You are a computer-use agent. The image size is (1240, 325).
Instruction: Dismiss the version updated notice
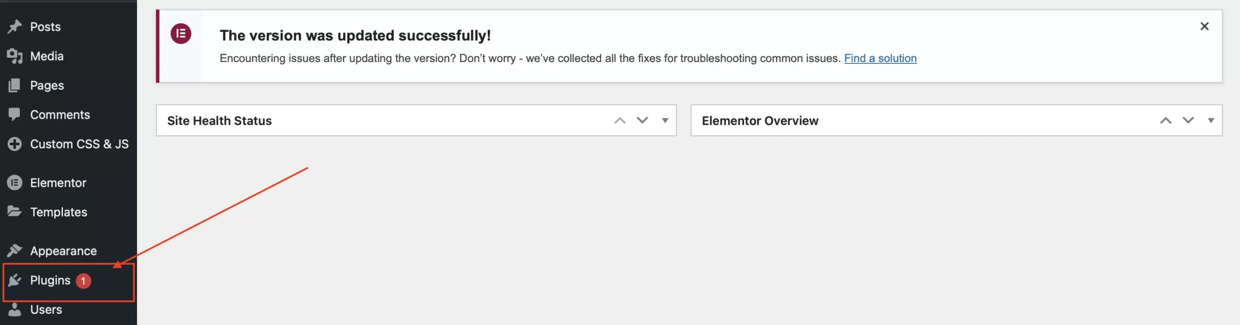tap(1206, 27)
